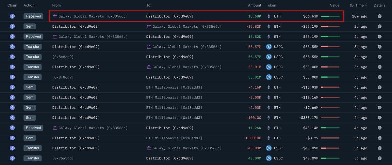Open the [0x75a5dd] sender address link
The image size is (392, 165).
(x=63, y=158)
